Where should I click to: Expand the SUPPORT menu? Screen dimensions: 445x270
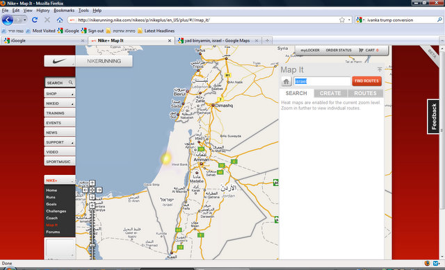pyautogui.click(x=60, y=142)
